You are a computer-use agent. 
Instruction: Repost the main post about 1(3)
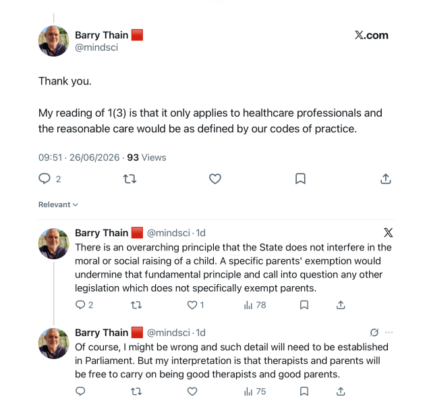pos(130,179)
